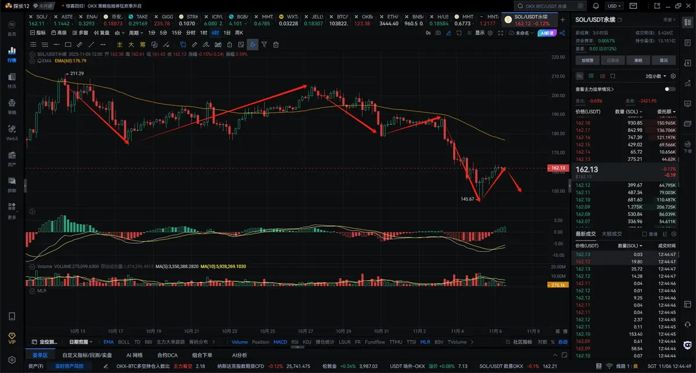The width and height of the screenshot is (696, 373).
Task: Toggle BOLL indicator at chart bottom
Action: [124, 342]
